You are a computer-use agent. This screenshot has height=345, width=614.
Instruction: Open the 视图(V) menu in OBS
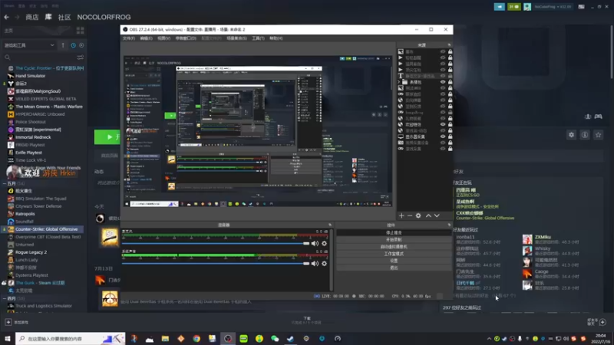click(x=163, y=38)
